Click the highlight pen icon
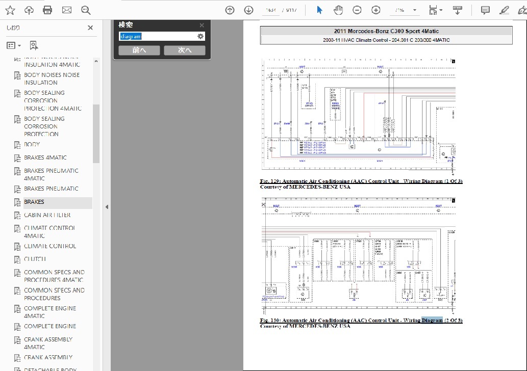The height and width of the screenshot is (371, 527). coord(504,10)
